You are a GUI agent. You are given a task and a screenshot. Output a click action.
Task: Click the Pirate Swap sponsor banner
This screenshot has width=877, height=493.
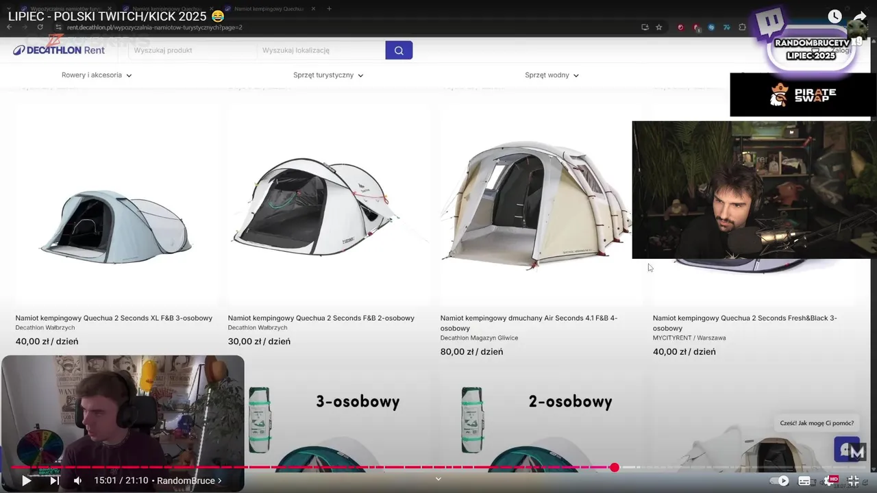click(803, 94)
